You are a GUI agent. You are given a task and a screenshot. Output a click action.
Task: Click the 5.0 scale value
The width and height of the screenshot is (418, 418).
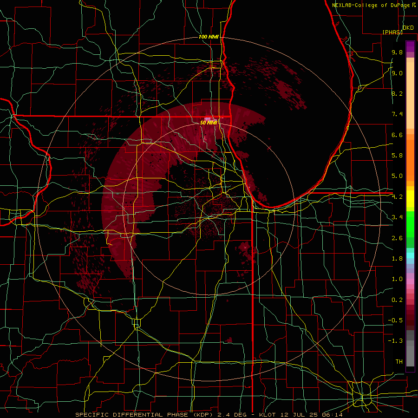(x=397, y=176)
